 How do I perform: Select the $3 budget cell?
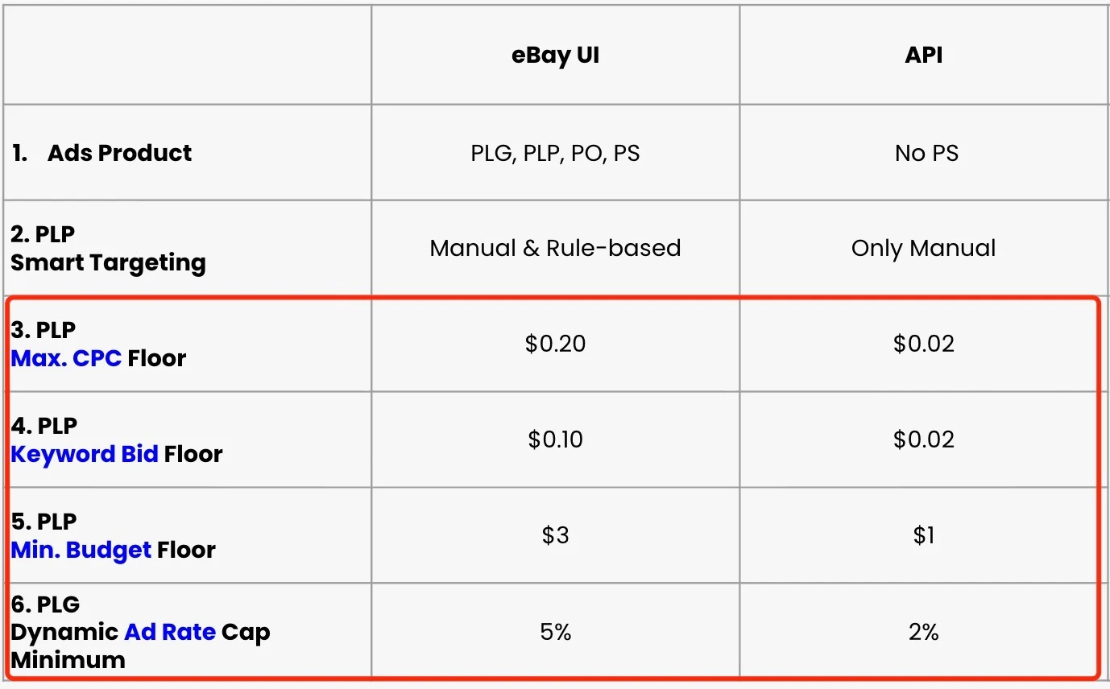tap(555, 535)
